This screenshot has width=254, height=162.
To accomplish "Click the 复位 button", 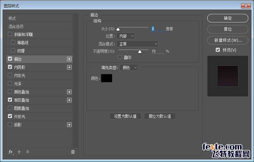I will click(228, 29).
